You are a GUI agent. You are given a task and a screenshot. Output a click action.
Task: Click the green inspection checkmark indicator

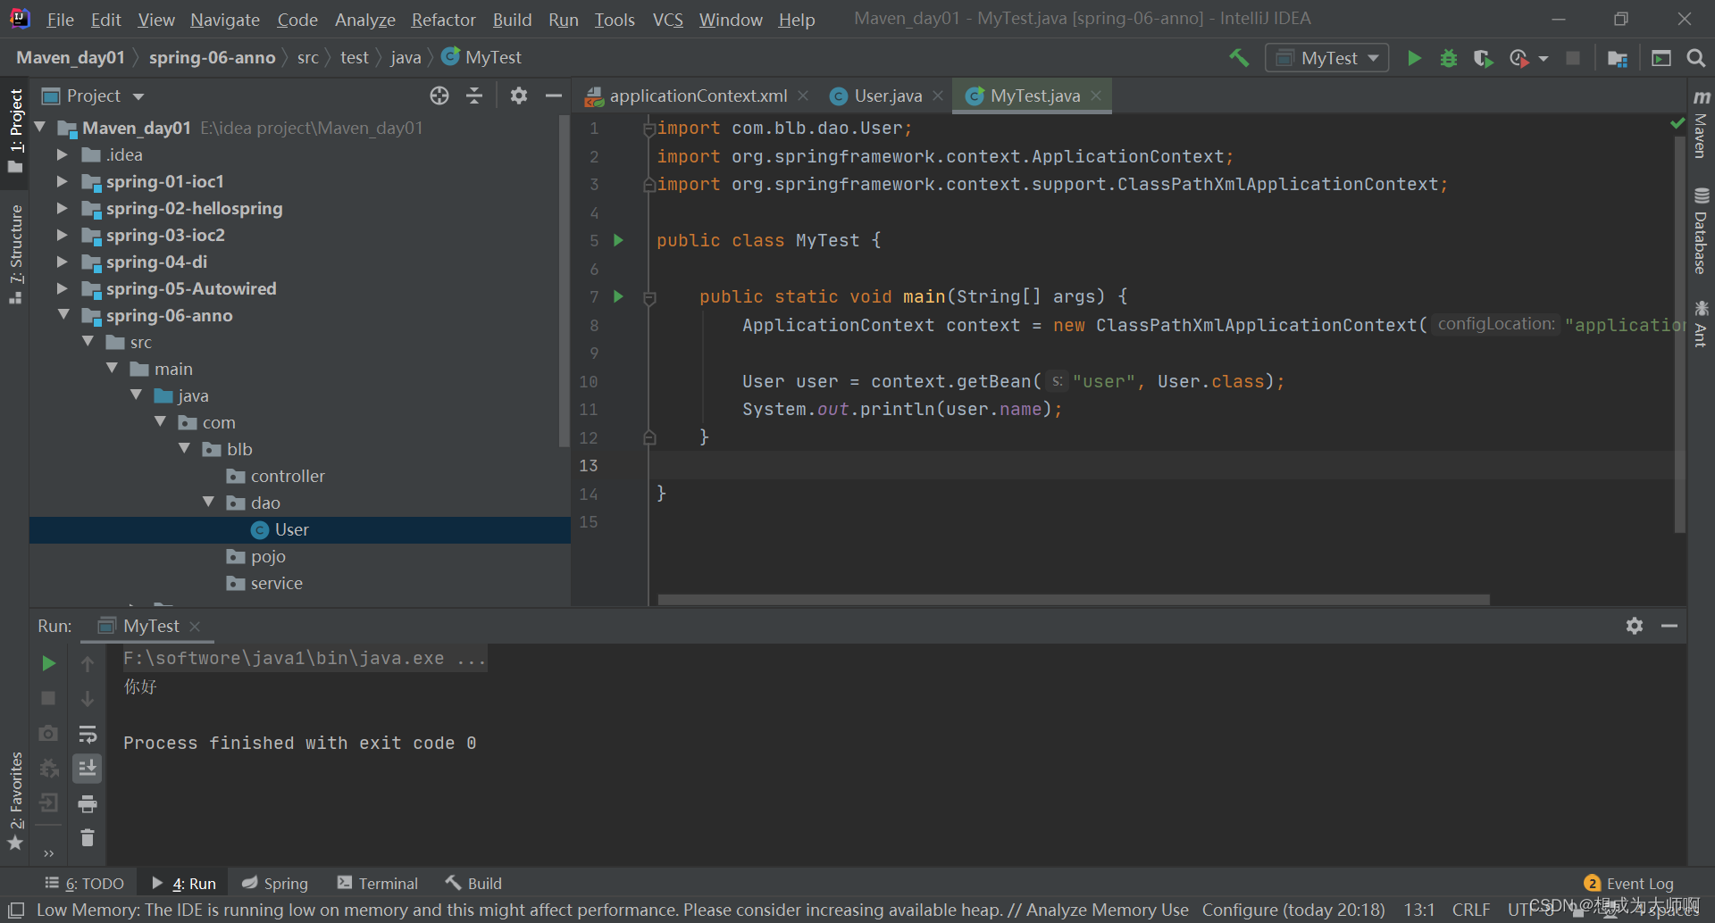(1677, 124)
